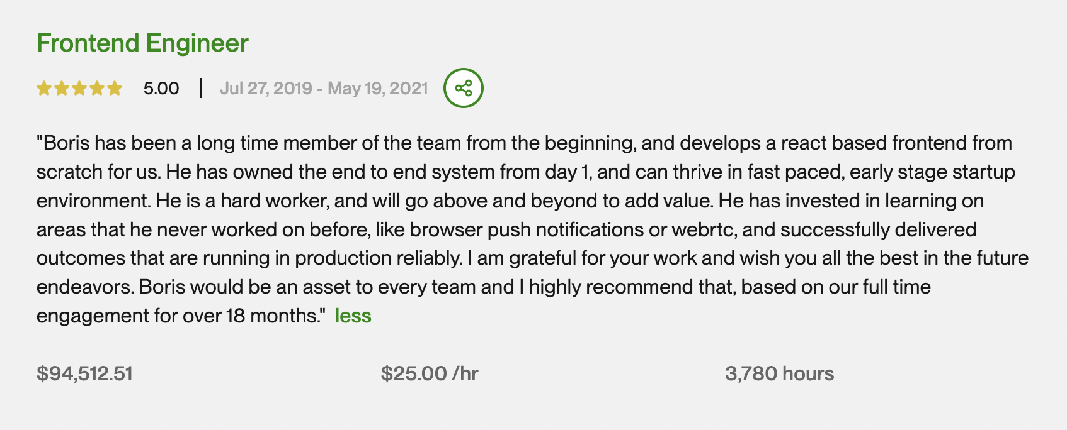Click the $25.00 /hr hourly rate
Screen dimensions: 1067x430
pos(430,373)
